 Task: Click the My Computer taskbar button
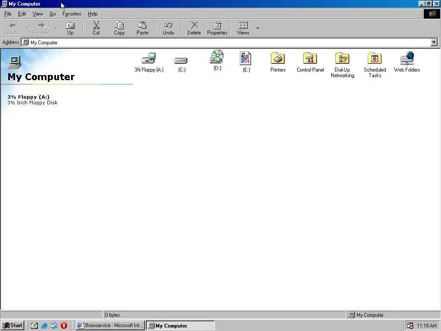pyautogui.click(x=180, y=325)
